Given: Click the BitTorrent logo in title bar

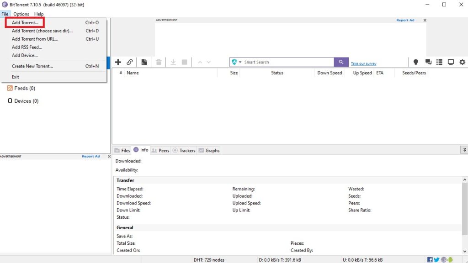Looking at the screenshot, I should 5,5.
